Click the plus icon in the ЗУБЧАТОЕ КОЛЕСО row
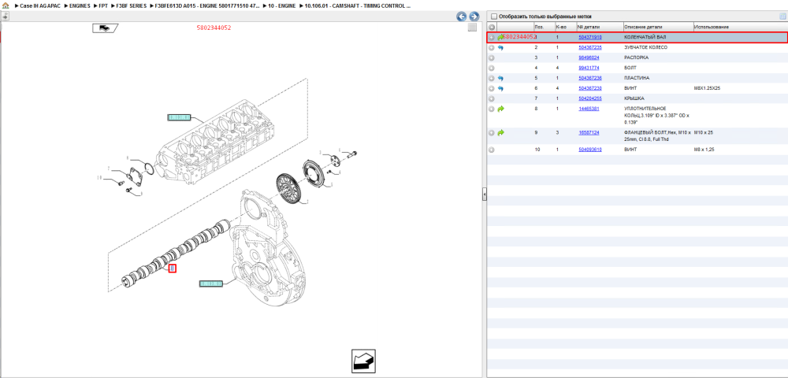 [492, 48]
